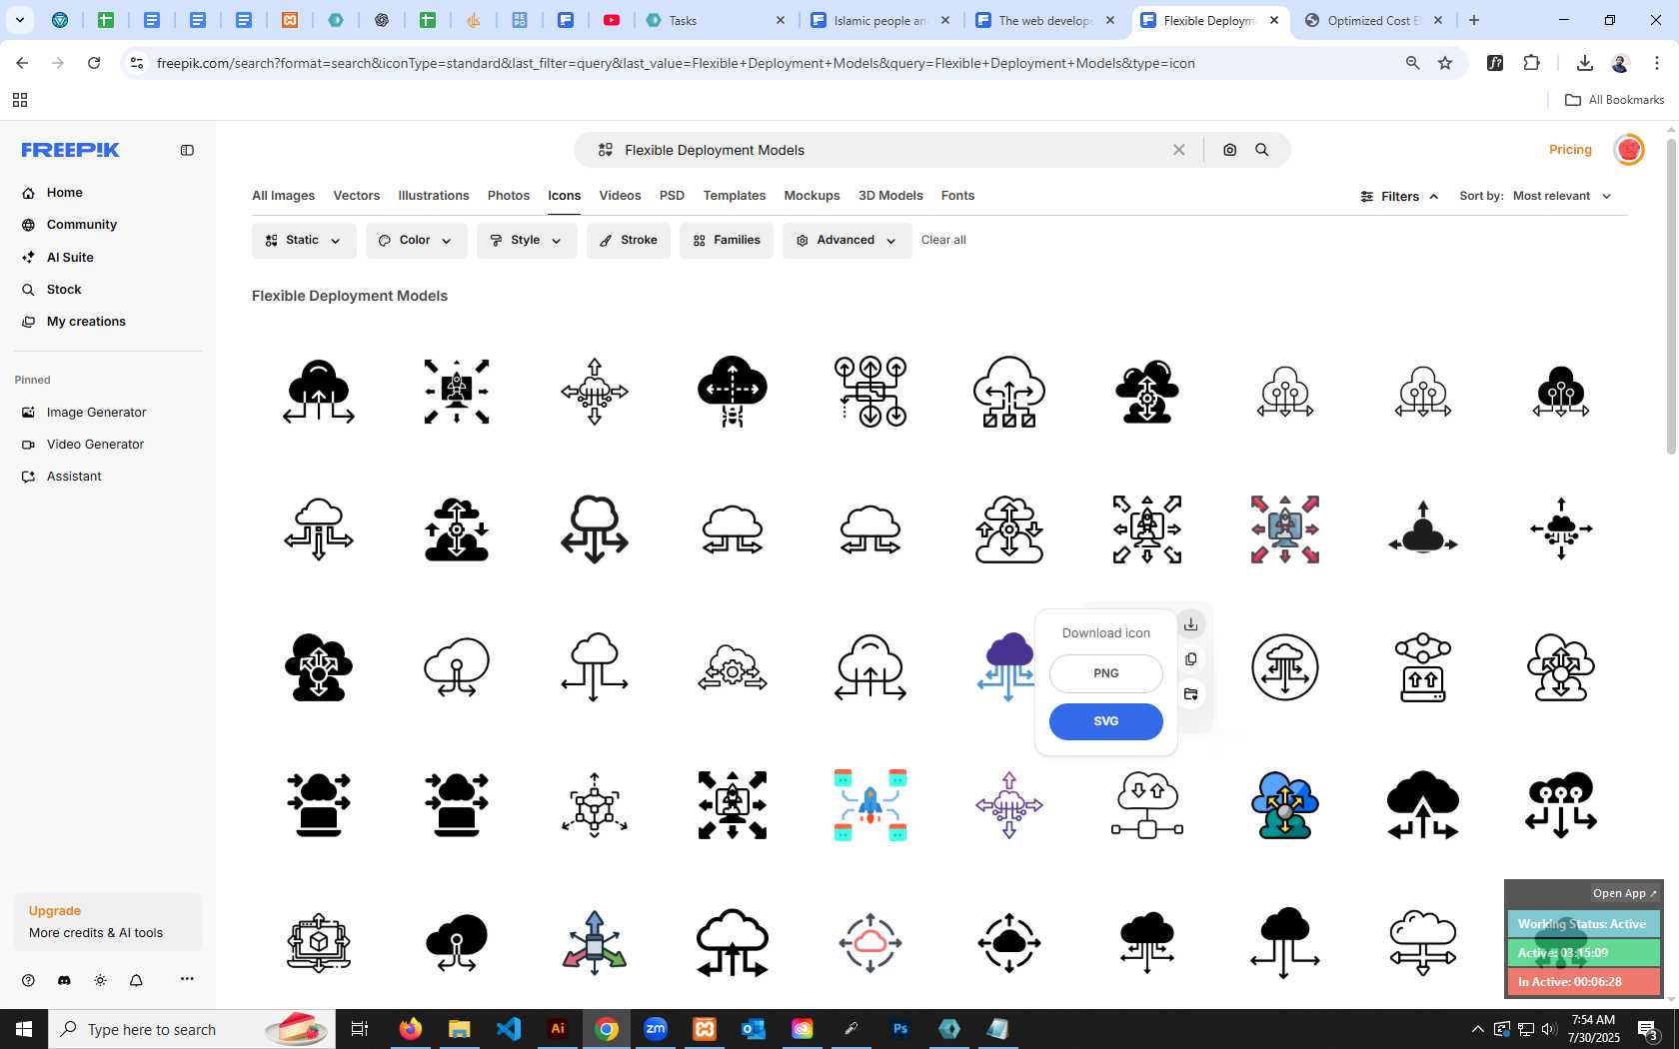Image resolution: width=1679 pixels, height=1049 pixels.
Task: Select the red arrows rocket icon
Action: (x=1285, y=529)
